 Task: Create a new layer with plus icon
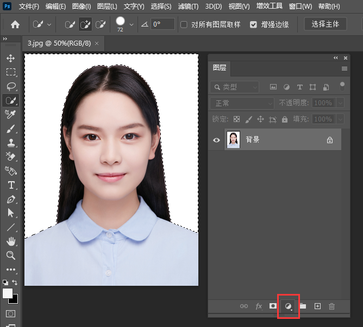[317, 306]
